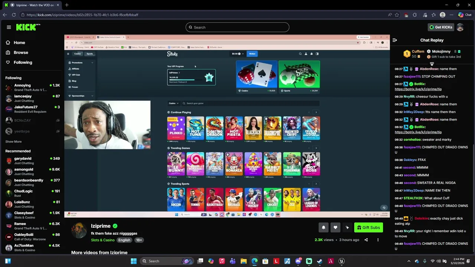Click the Iziprime channel avatar
475x267 pixels.
pos(79,230)
